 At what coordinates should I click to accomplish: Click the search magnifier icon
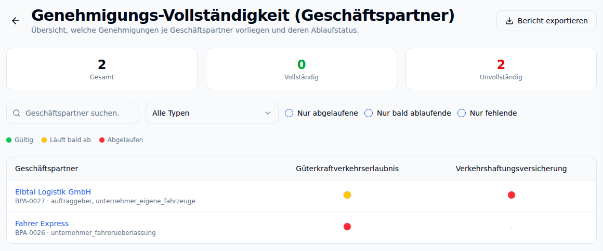(x=17, y=113)
